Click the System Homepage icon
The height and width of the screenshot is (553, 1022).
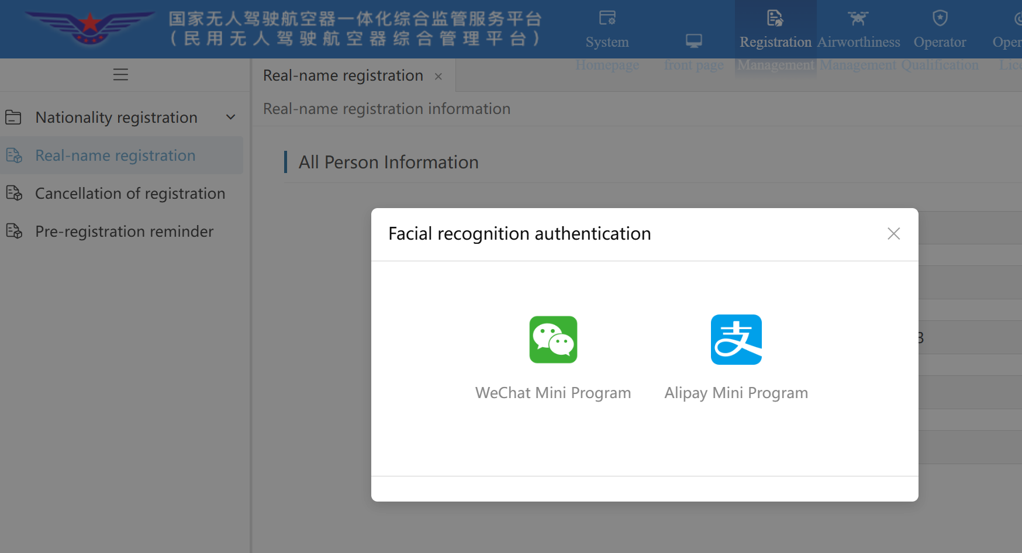coord(607,18)
